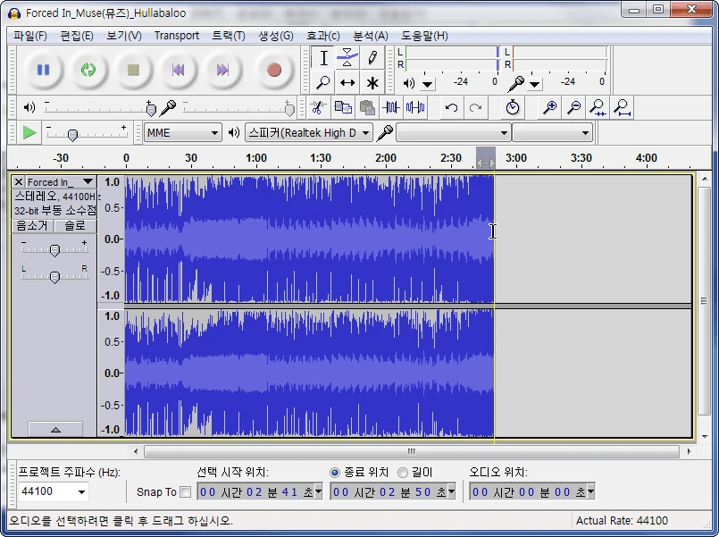The height and width of the screenshot is (537, 719).
Task: Fit project in window icon
Action: coord(623,108)
